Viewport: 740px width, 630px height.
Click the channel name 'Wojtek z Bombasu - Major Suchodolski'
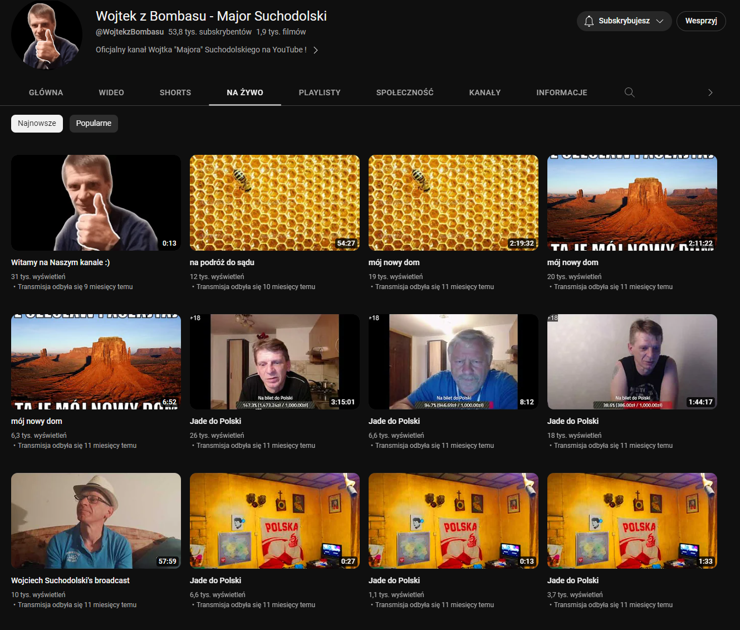click(x=211, y=16)
